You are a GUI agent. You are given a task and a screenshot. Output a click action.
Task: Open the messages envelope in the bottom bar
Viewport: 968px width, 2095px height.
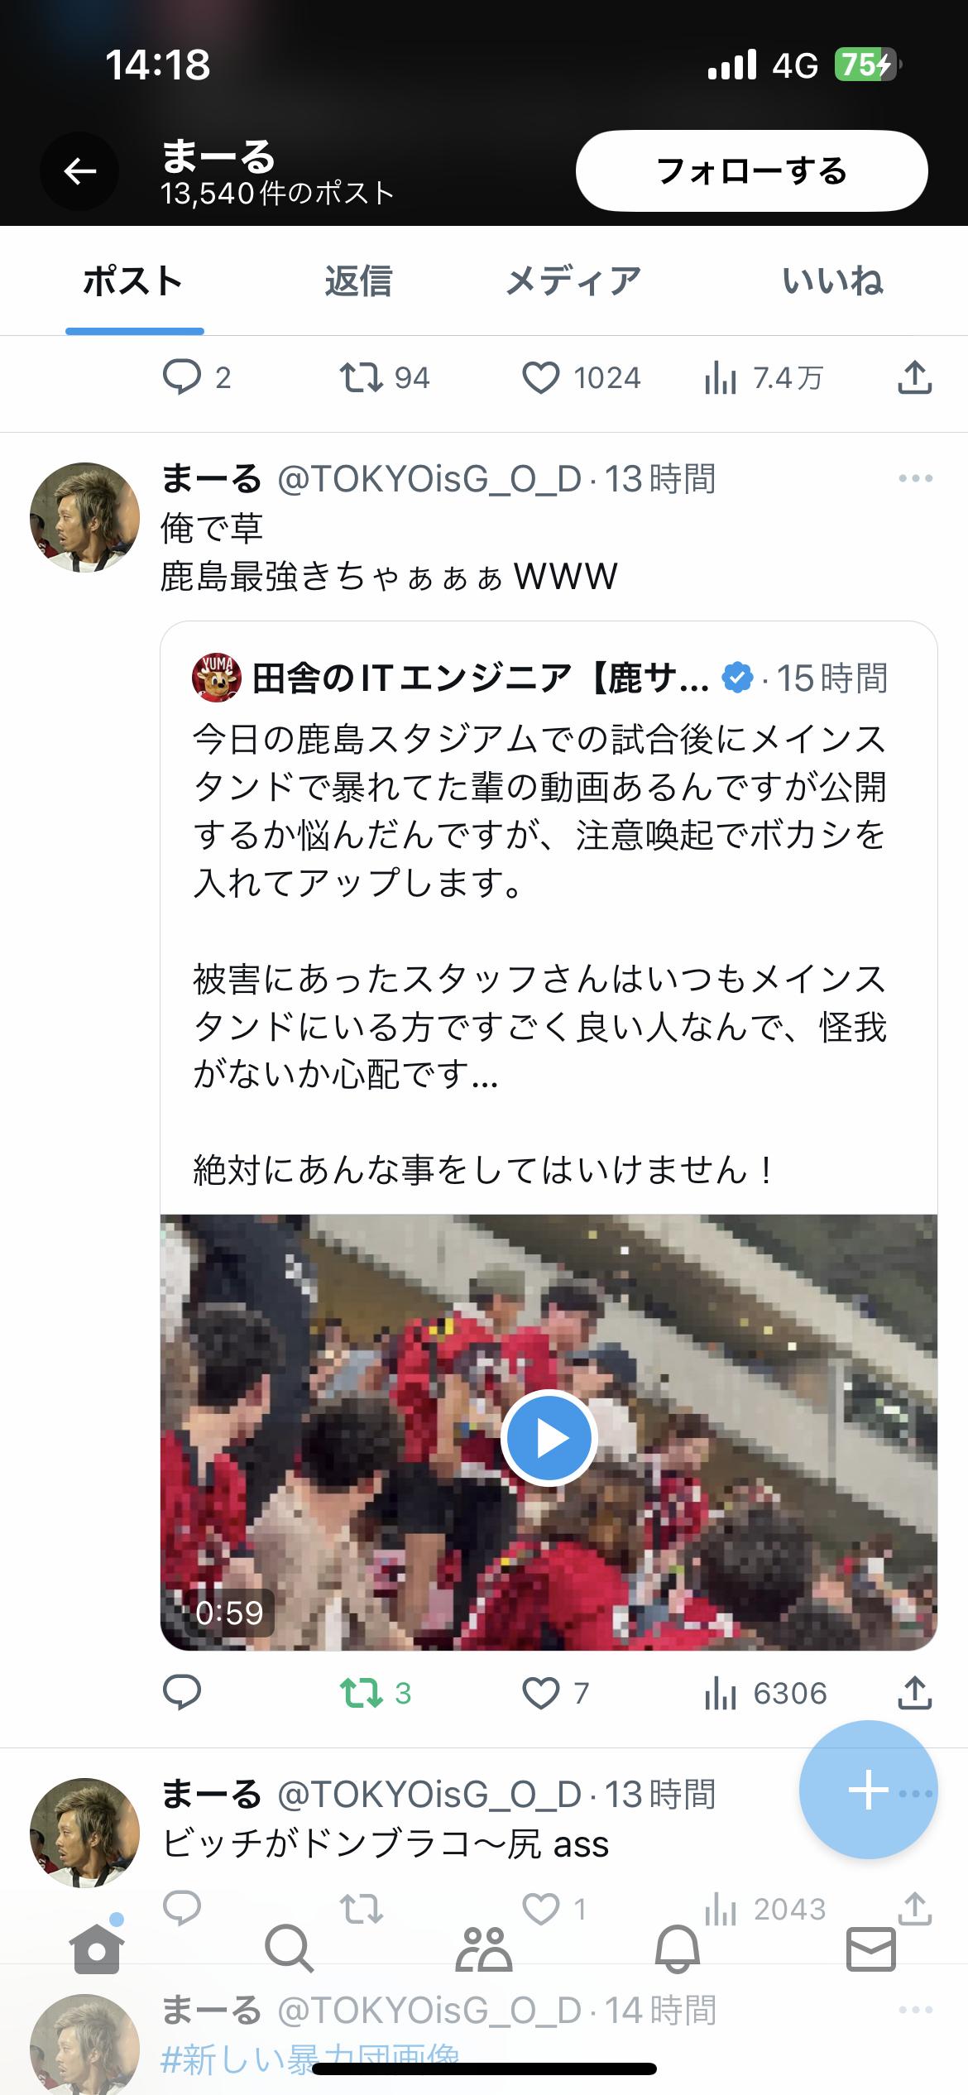[871, 1948]
